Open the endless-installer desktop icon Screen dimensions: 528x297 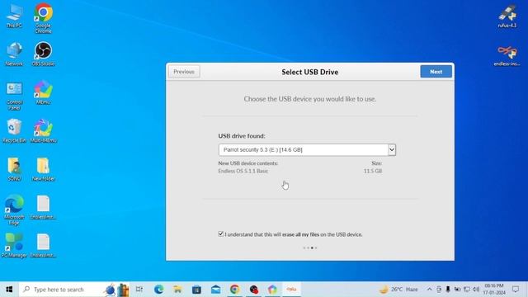(x=507, y=56)
